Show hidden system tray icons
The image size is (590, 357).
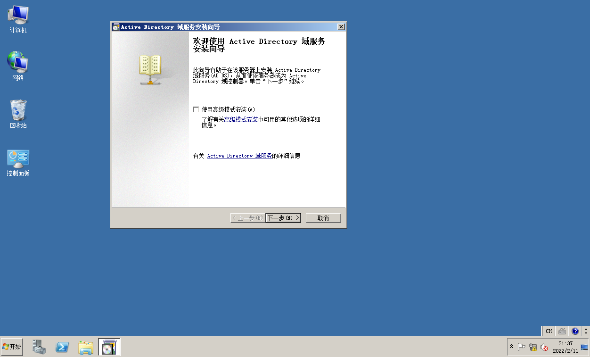click(512, 347)
